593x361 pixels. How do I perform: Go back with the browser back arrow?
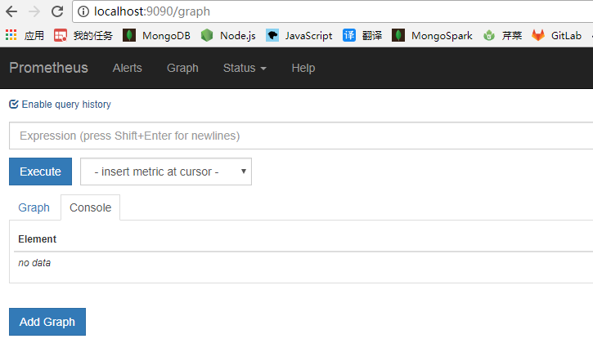[11, 11]
